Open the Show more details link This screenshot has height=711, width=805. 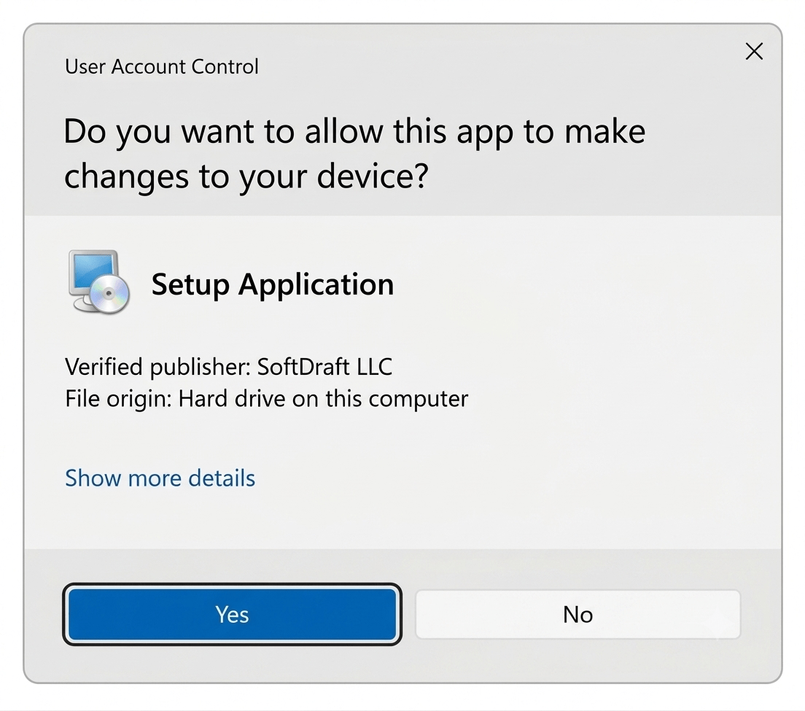160,478
